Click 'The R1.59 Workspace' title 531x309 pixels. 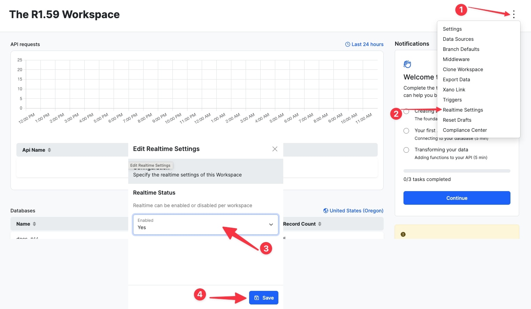point(64,14)
